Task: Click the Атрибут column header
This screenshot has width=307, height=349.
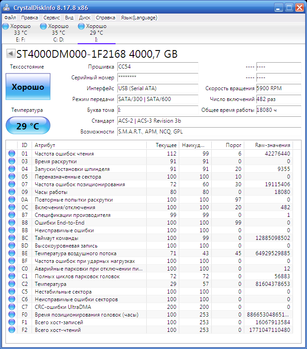Action: coord(89,145)
